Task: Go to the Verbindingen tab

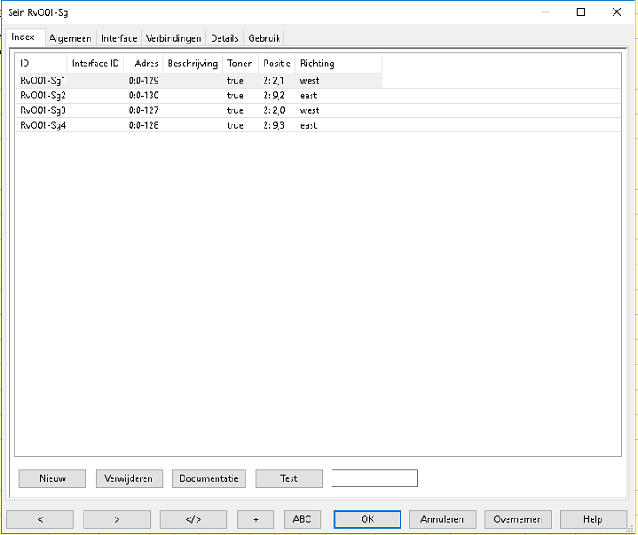Action: [x=174, y=38]
